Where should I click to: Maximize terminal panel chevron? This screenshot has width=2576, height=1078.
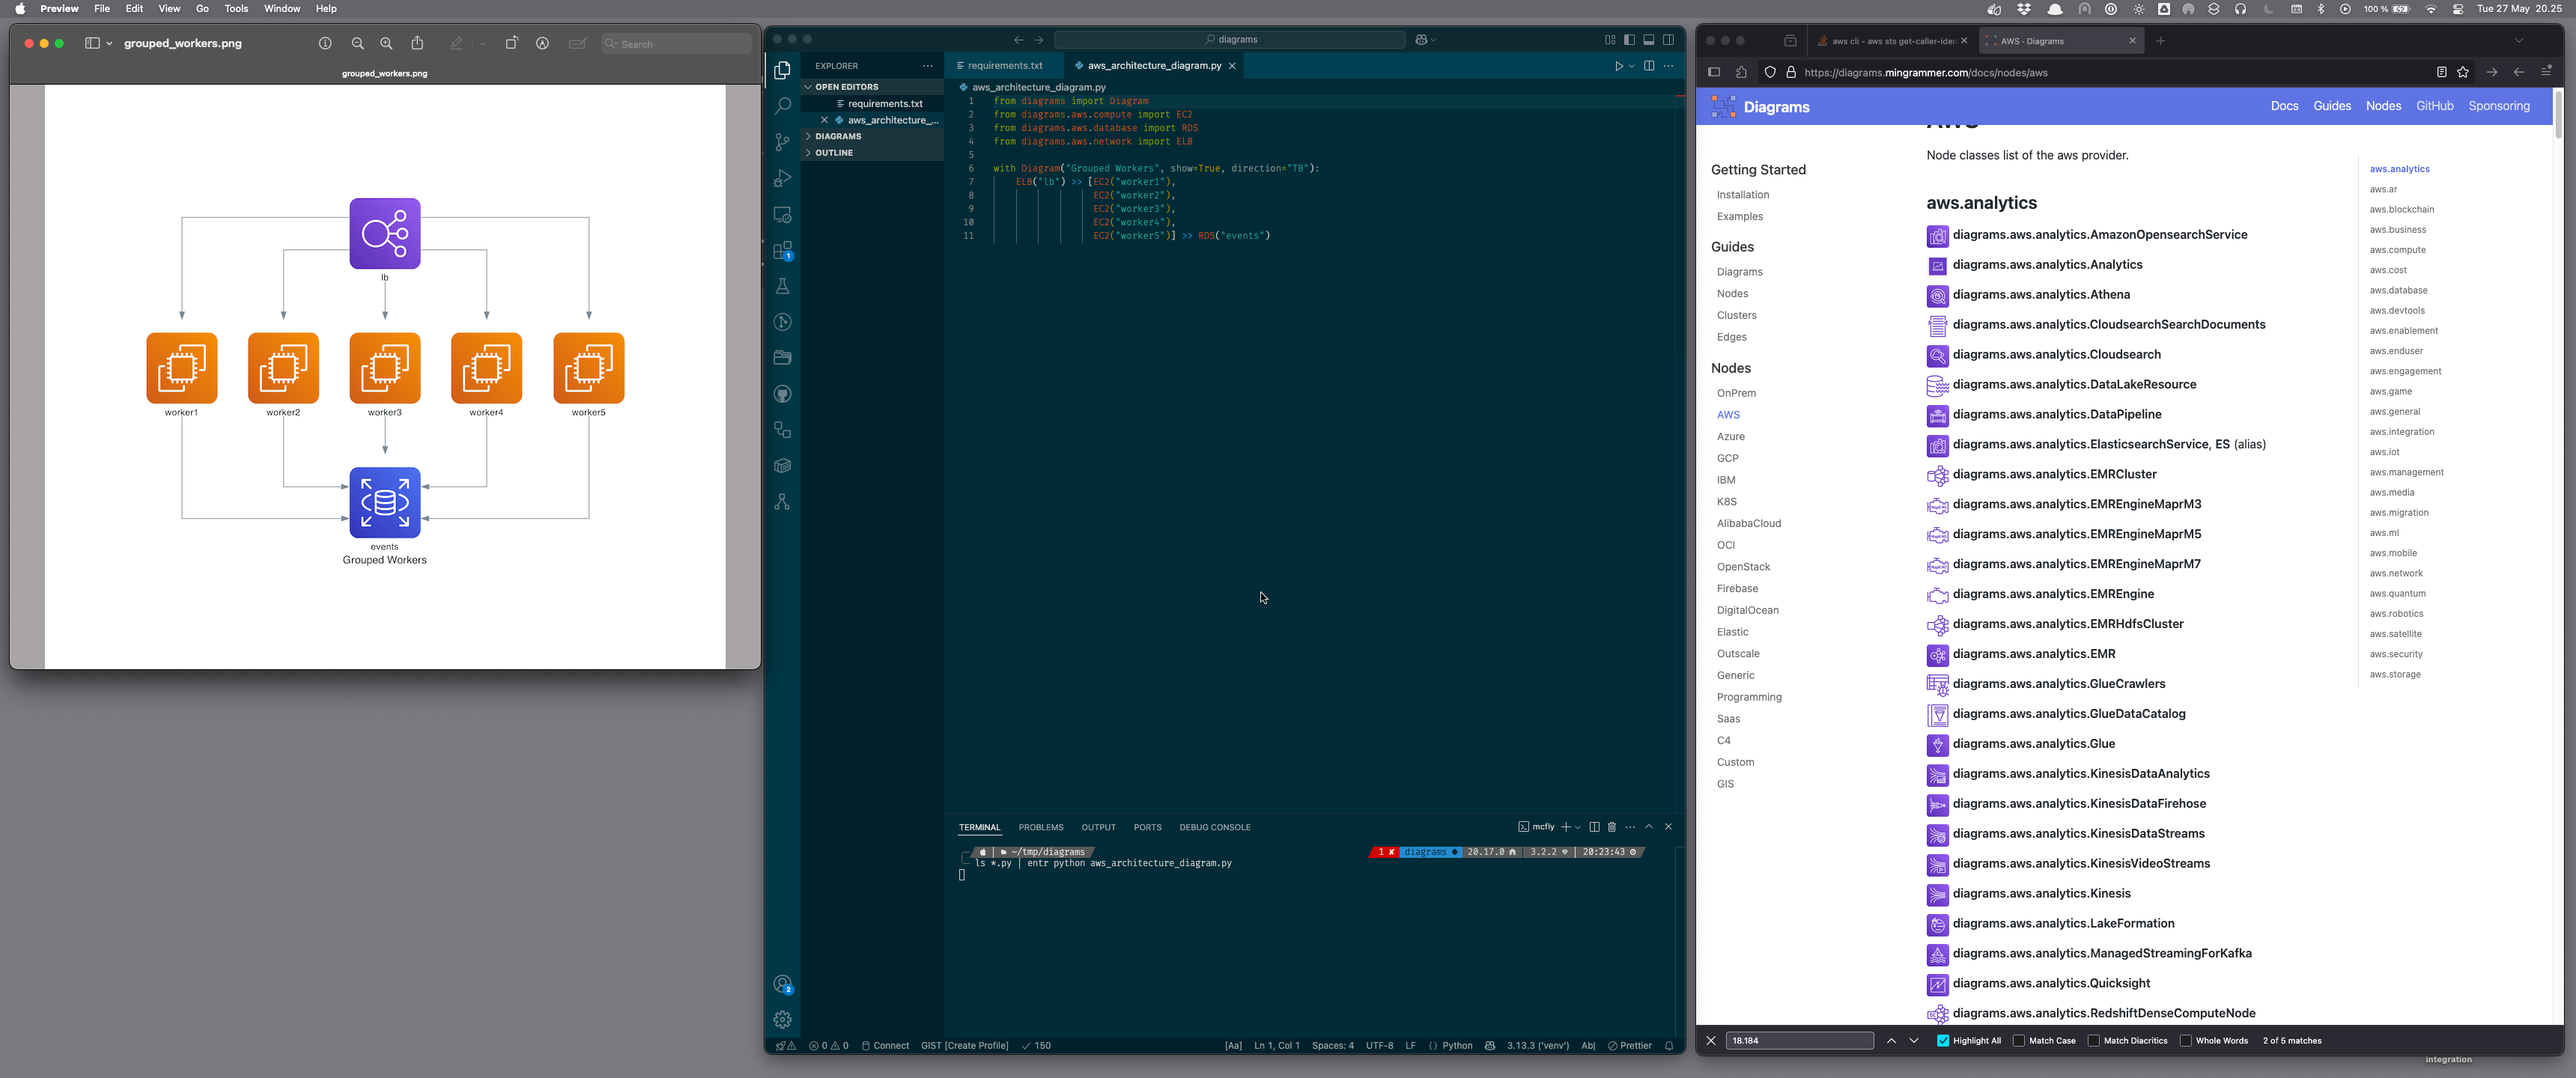pos(1649,827)
